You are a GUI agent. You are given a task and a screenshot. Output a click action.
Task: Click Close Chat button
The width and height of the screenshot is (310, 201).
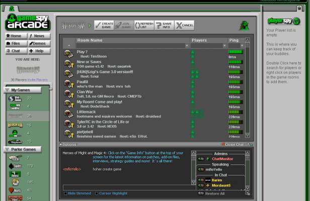(x=233, y=144)
